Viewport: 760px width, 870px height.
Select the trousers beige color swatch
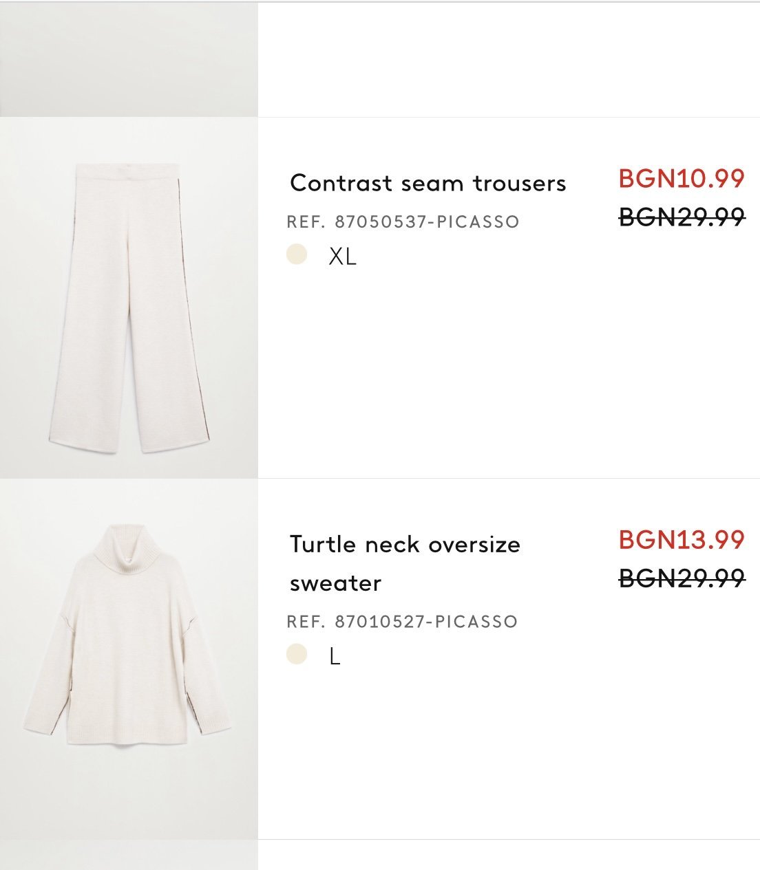[297, 254]
